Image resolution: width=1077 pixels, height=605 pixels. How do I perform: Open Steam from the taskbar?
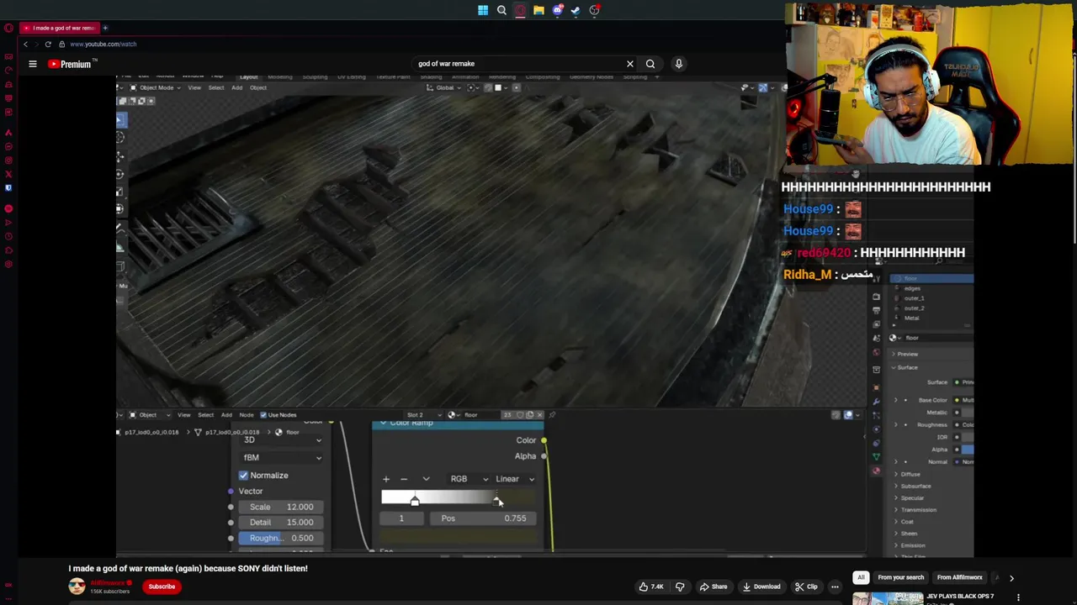point(576,10)
